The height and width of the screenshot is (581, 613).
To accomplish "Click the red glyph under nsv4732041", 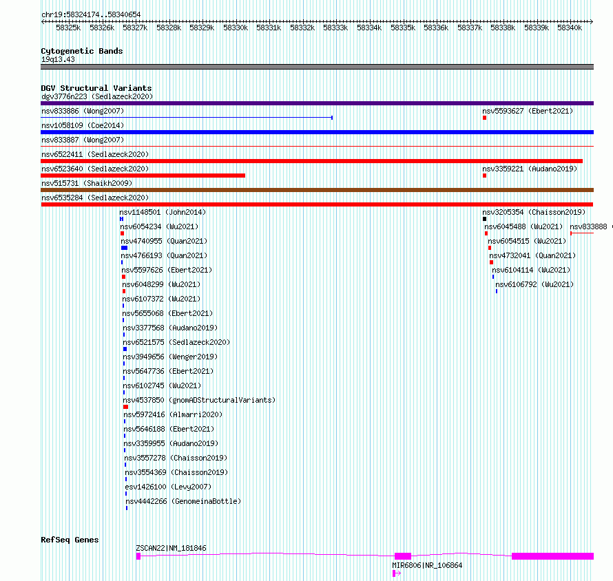I will tap(491, 262).
